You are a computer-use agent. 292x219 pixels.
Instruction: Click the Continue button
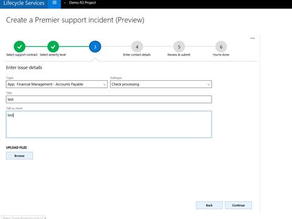pyautogui.click(x=238, y=205)
